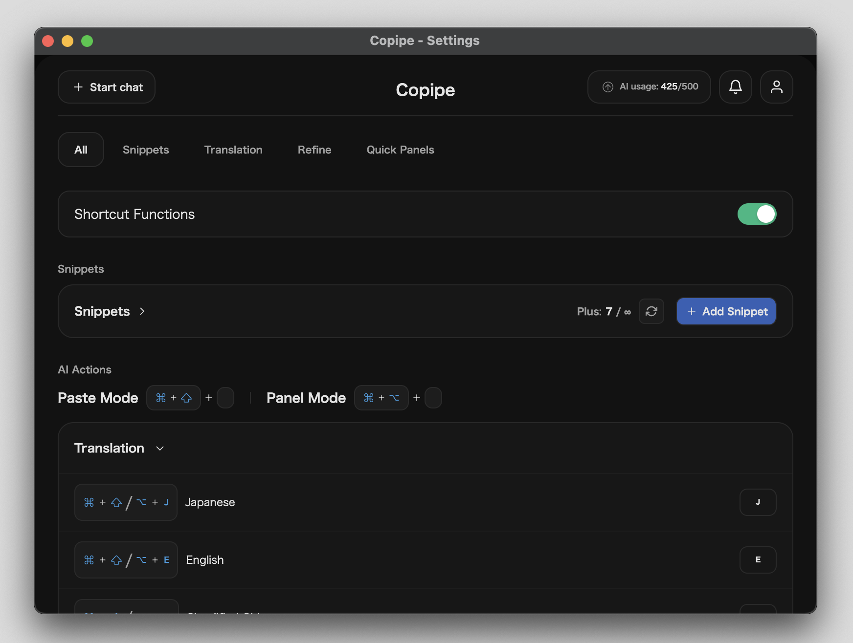Open the Quick Panels tab
The image size is (853, 643).
click(400, 150)
